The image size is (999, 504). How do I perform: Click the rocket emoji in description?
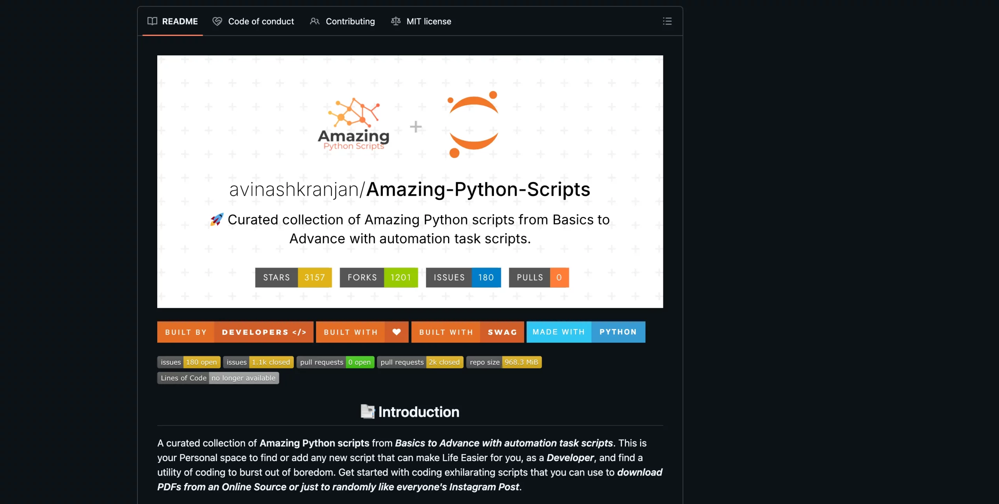coord(217,219)
